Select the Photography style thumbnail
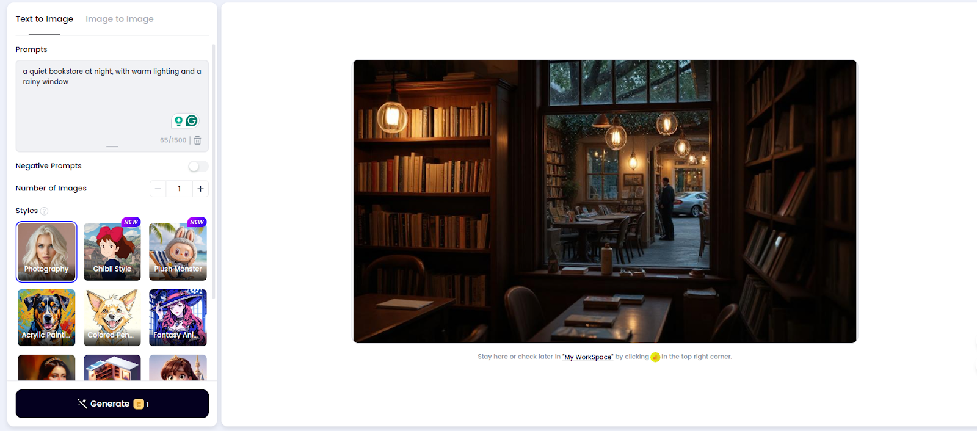 pos(46,252)
